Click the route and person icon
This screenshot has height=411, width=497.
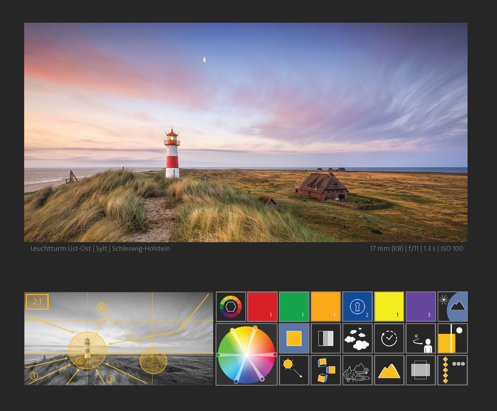coord(421,339)
